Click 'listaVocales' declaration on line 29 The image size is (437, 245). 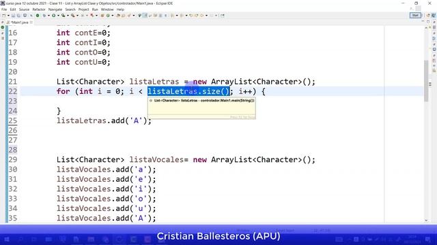coord(156,160)
